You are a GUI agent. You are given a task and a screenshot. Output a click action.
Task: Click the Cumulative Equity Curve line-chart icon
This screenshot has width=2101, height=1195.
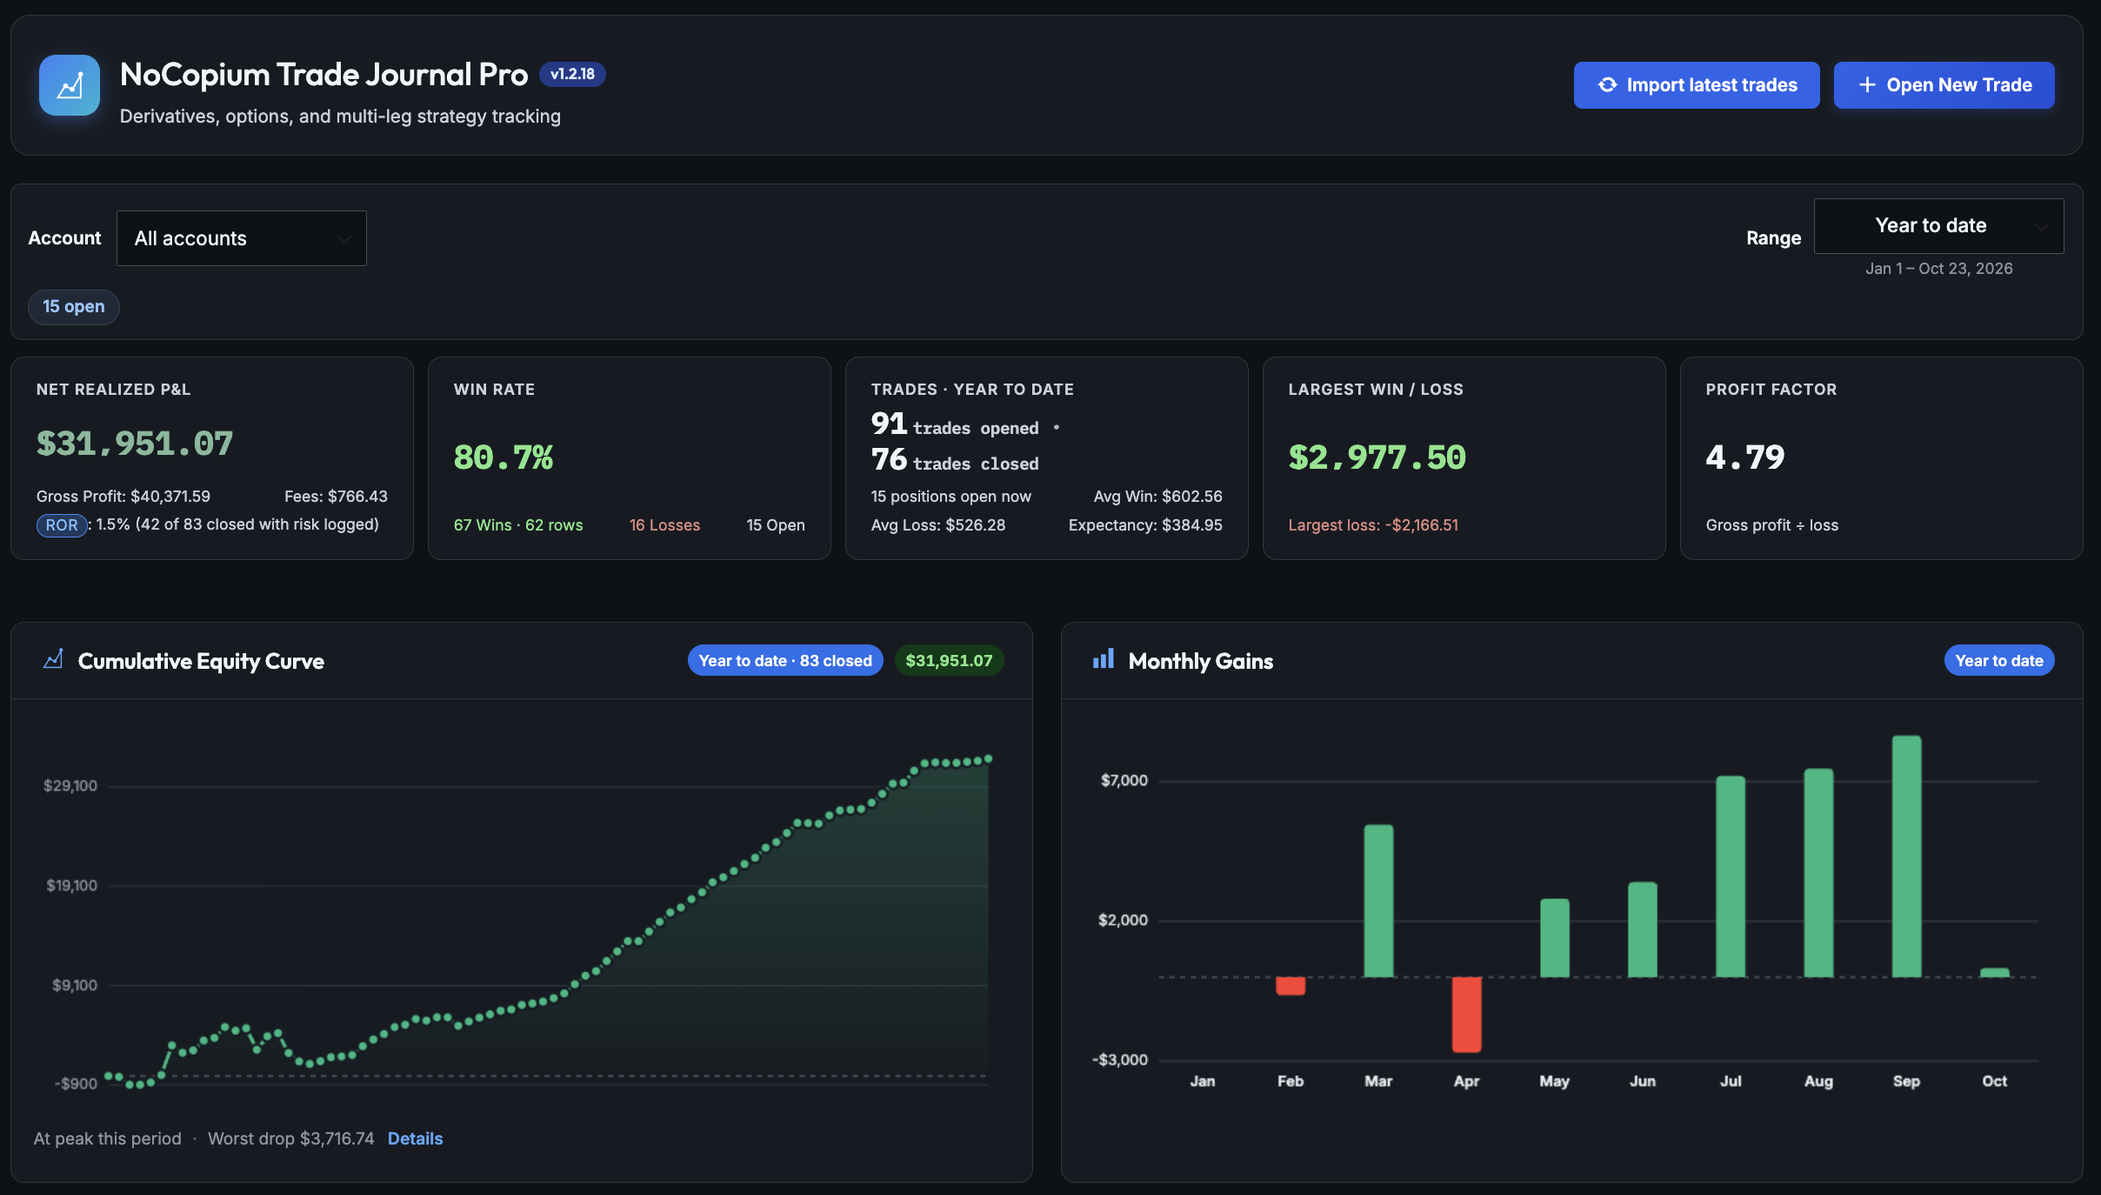coord(53,660)
